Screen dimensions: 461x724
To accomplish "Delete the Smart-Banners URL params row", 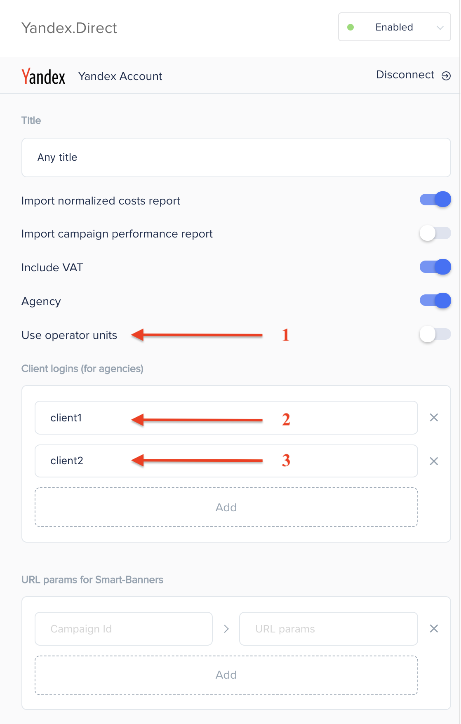I will coord(434,629).
